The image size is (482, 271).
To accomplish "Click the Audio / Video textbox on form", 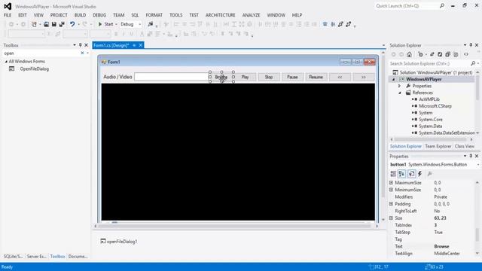I will (171, 77).
